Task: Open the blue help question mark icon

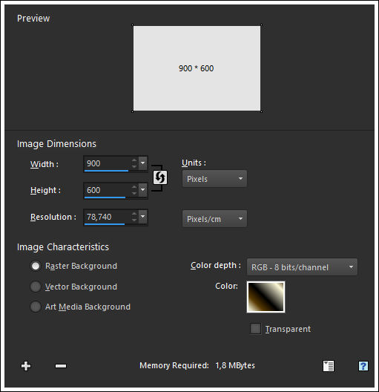Action: tap(363, 366)
